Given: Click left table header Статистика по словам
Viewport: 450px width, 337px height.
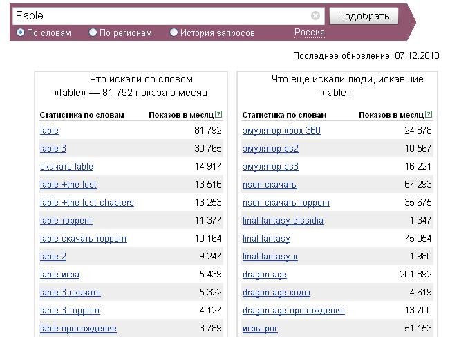Looking at the screenshot, I should [82, 115].
